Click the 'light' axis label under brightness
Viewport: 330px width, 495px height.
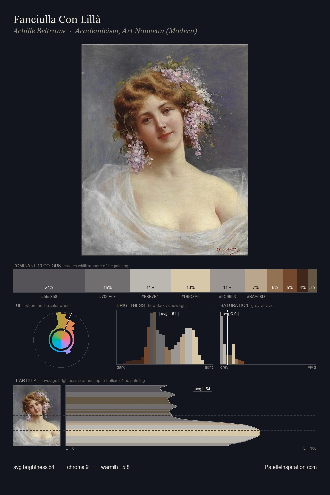(209, 367)
